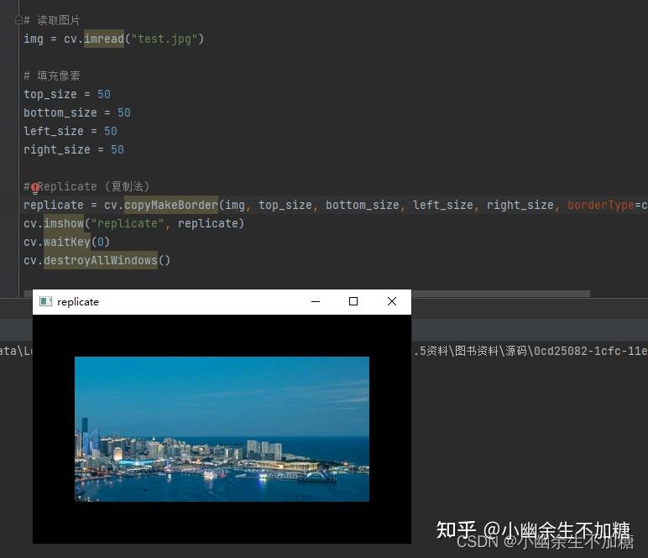
Task: Place cursor on the "test.jpg" string
Action: pos(165,39)
